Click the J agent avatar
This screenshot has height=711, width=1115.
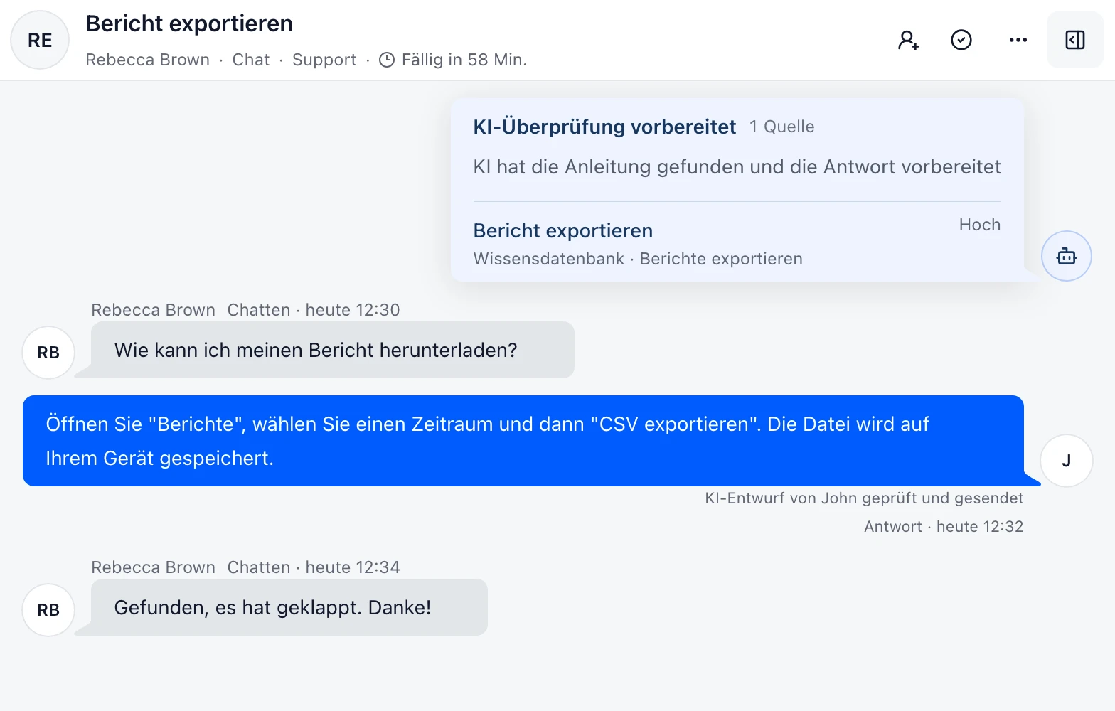coord(1067,461)
